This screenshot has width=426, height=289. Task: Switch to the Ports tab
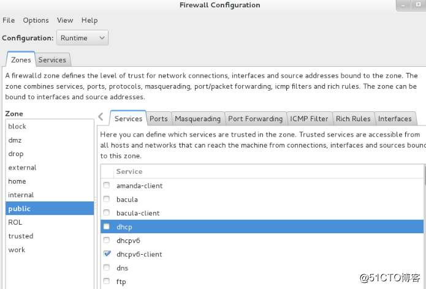click(x=159, y=119)
